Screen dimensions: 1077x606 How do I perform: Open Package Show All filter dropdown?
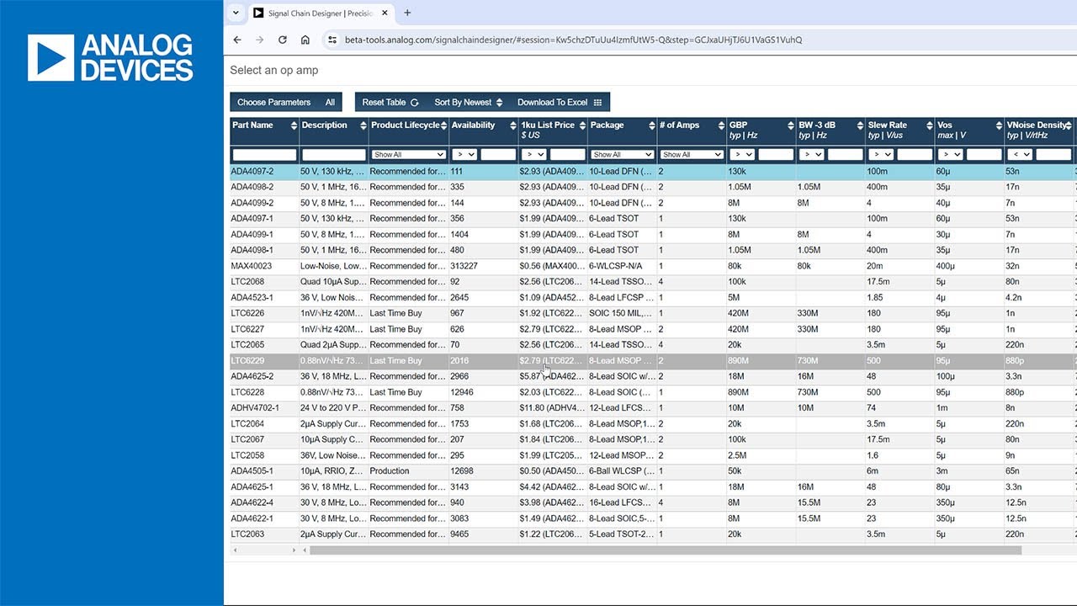tap(623, 155)
